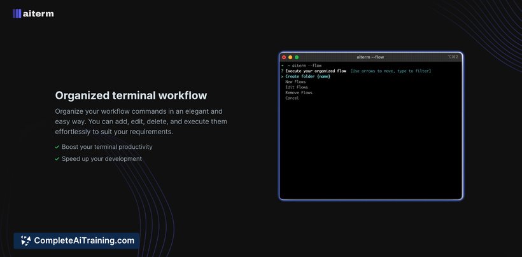Click the terminal title 'aiterm --flow'
This screenshot has width=522, height=257.
tap(370, 57)
